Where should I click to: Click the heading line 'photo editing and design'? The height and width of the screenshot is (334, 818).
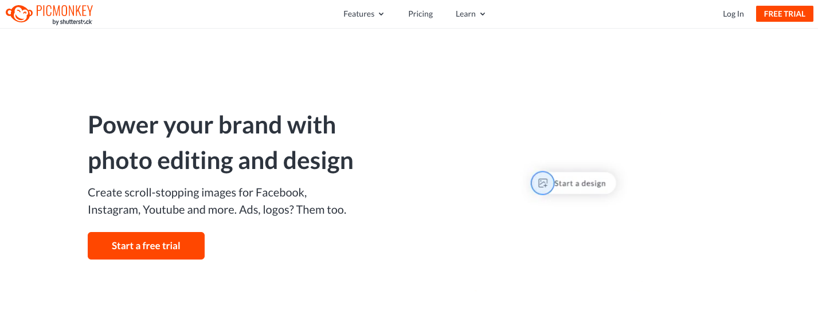point(221,161)
